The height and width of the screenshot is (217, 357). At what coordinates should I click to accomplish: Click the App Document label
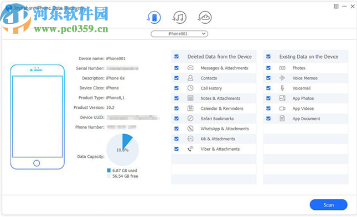306,119
